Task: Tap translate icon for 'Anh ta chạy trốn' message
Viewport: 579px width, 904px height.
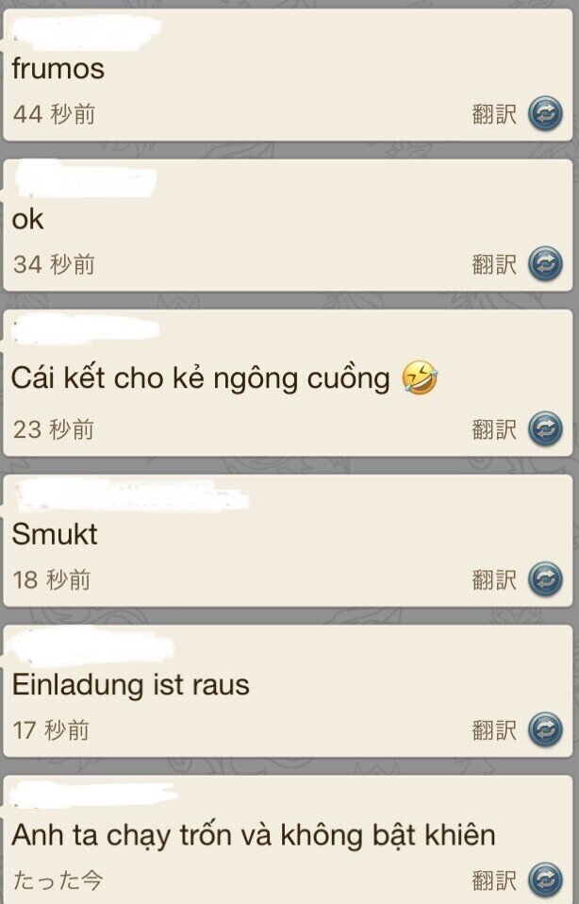Action: coord(545,879)
